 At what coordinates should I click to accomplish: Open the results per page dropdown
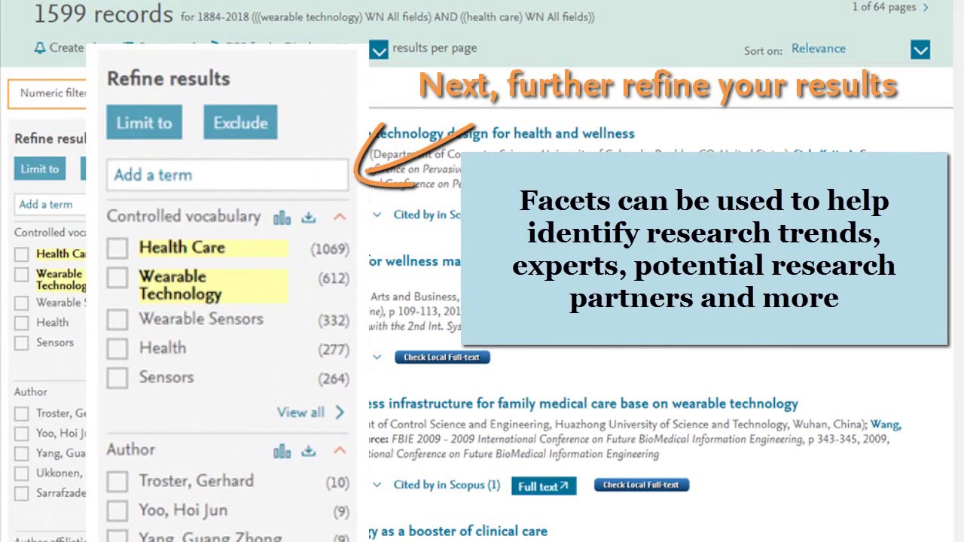(x=379, y=50)
